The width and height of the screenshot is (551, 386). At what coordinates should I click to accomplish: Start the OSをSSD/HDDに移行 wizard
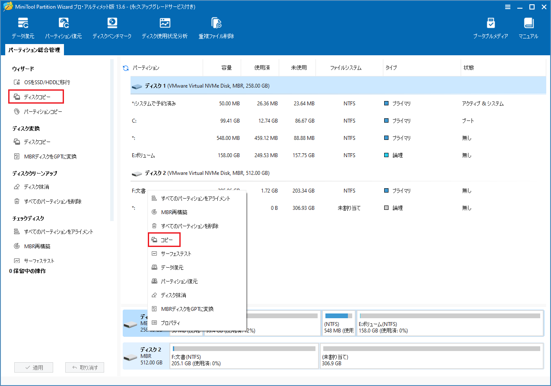[42, 82]
